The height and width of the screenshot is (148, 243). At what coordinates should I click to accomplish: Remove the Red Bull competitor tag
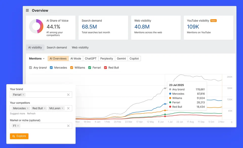45,108
